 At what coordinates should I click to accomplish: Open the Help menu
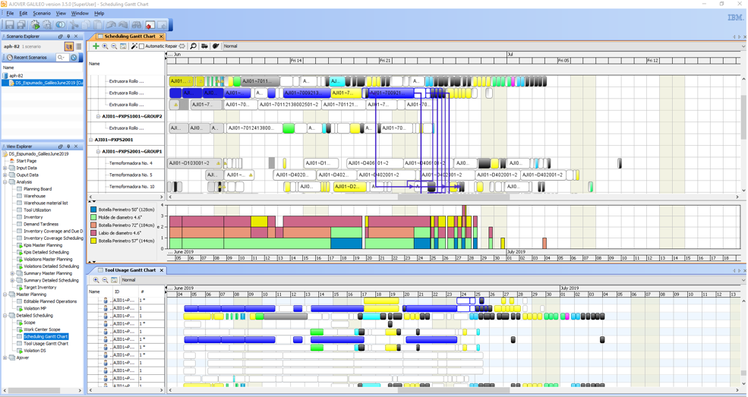click(99, 14)
